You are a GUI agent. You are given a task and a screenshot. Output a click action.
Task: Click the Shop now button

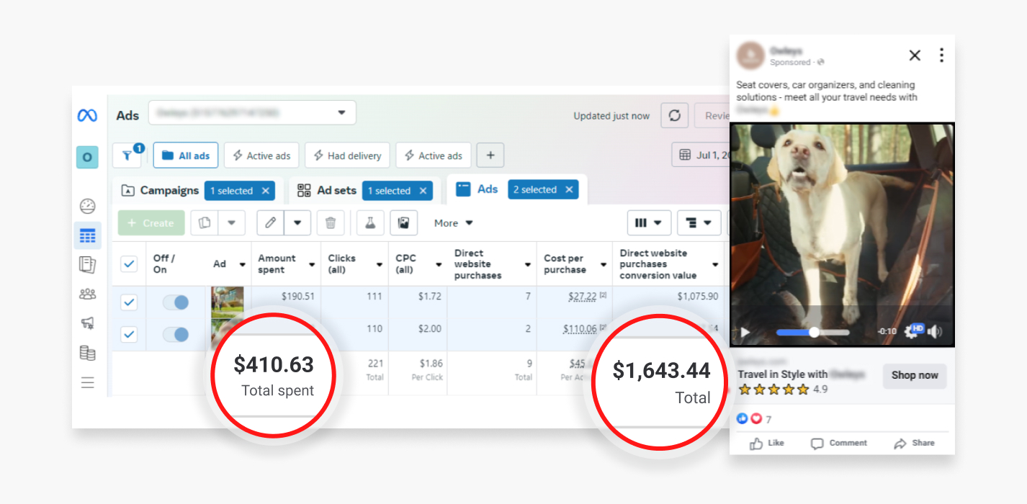pos(914,375)
